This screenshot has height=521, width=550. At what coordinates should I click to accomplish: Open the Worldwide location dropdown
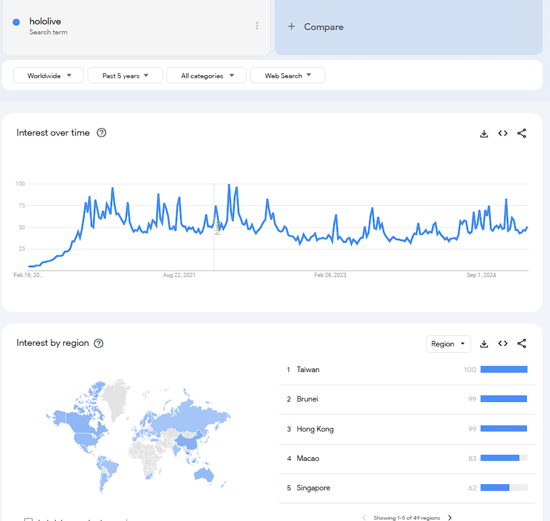[x=48, y=76]
